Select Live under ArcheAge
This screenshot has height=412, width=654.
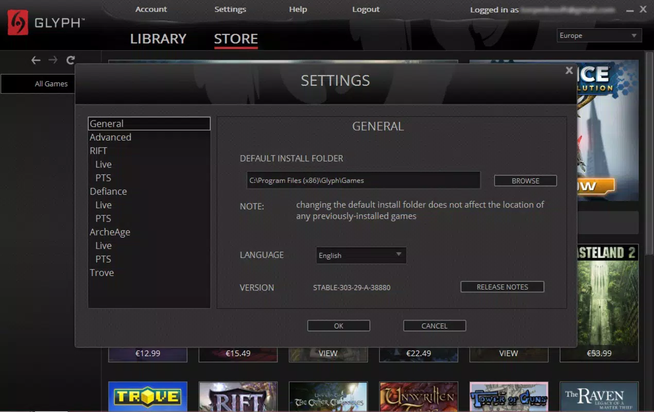(x=149, y=246)
